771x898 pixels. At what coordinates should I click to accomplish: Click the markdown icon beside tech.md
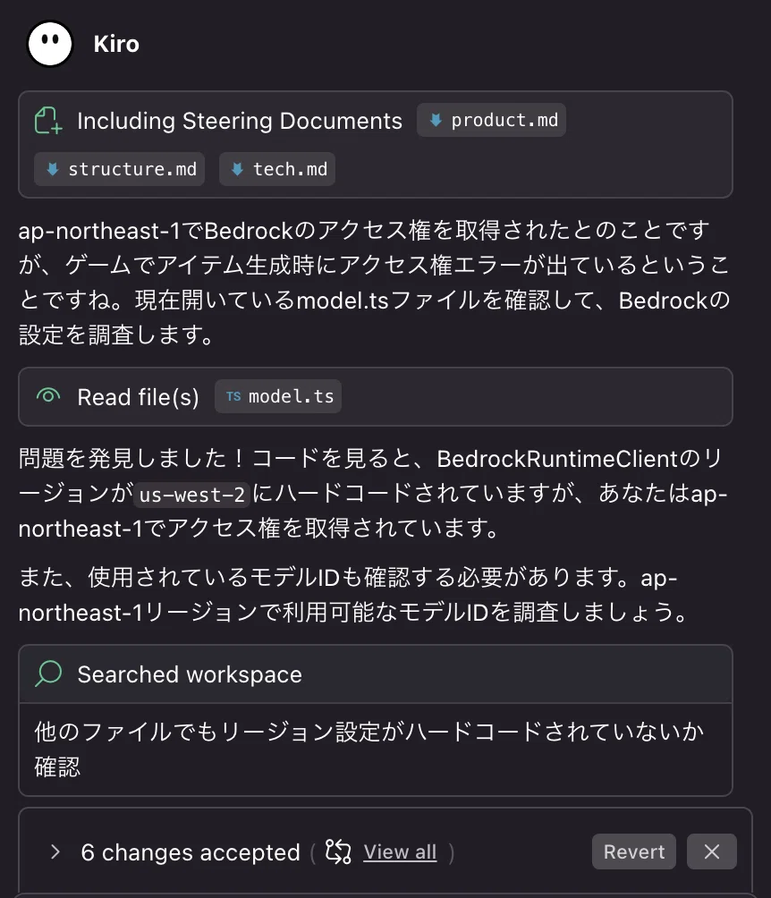[237, 169]
